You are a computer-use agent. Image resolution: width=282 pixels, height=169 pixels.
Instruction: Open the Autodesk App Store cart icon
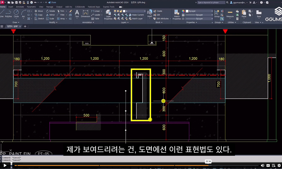[x=250, y=3]
